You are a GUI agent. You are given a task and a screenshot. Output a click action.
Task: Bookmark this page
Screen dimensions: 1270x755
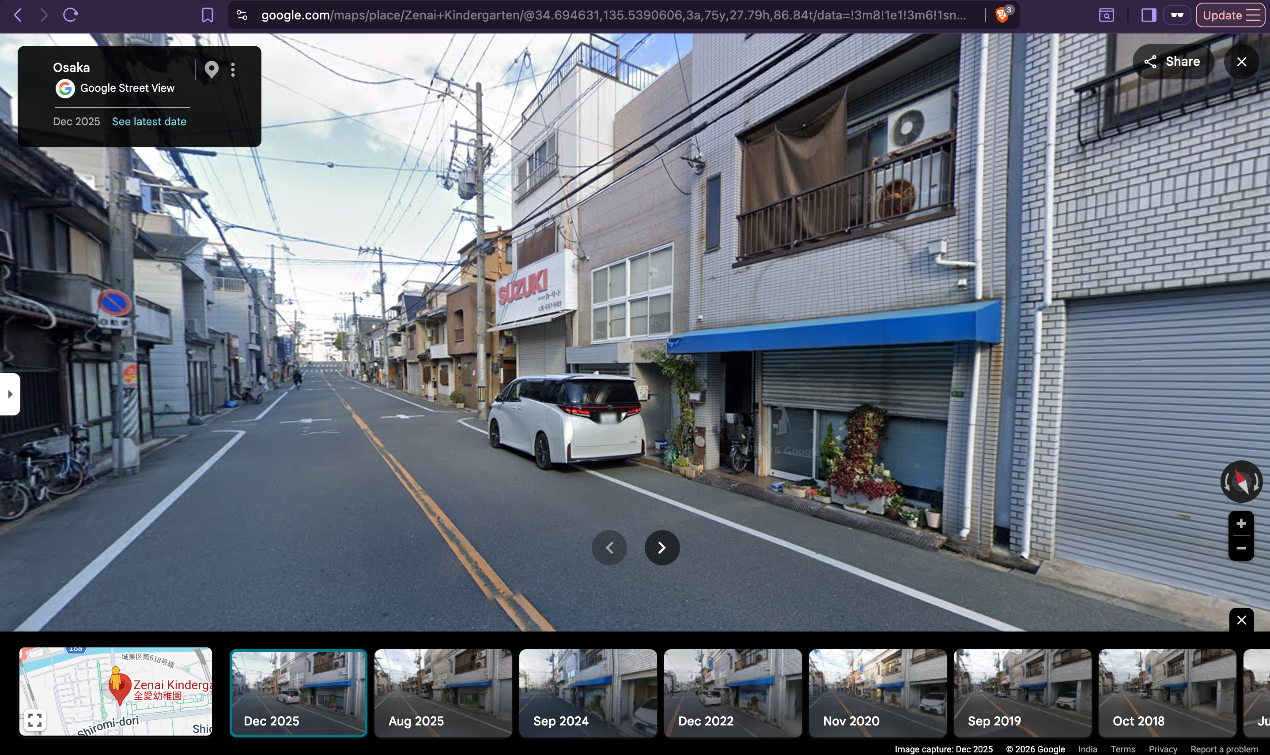[208, 15]
